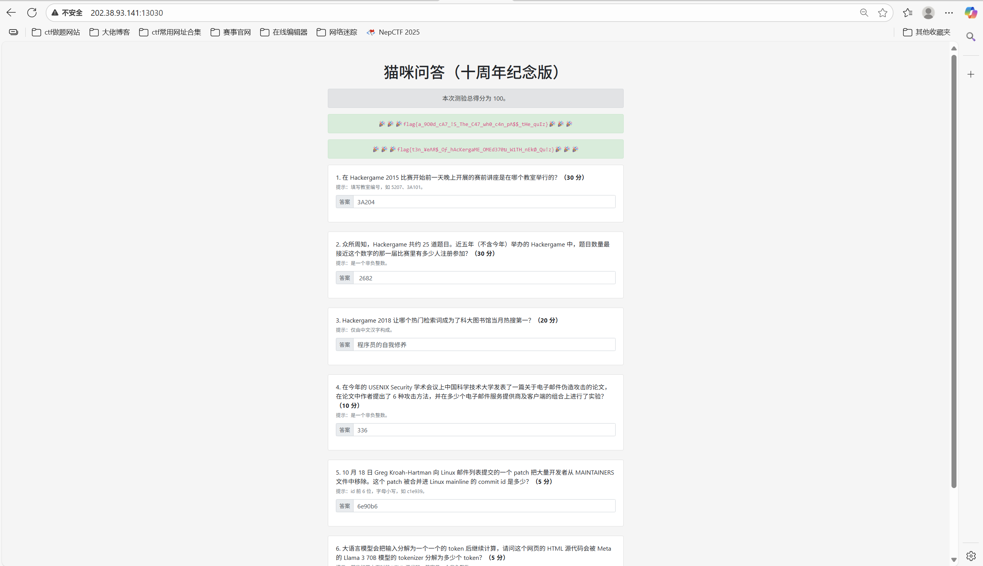Click the second flag text flag{t3n_...}

(475, 149)
